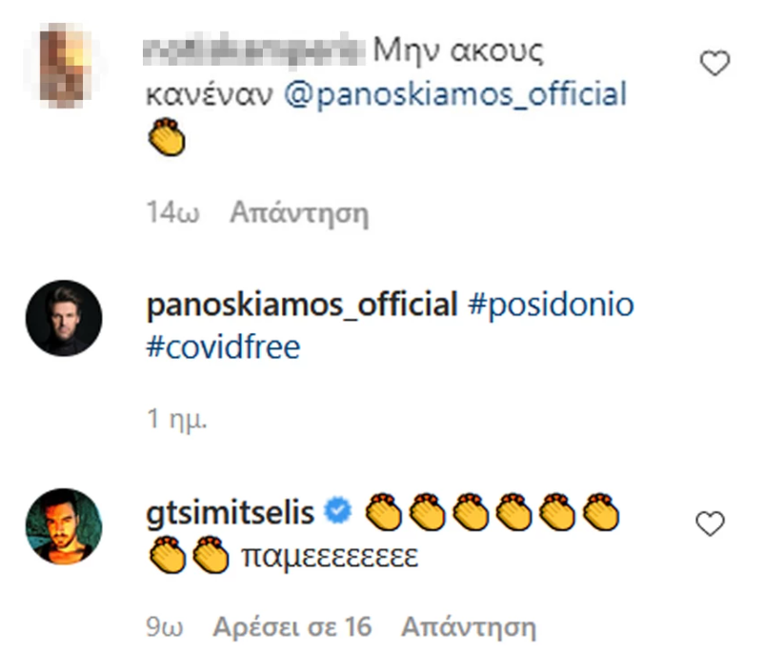
Task: Reply to the first comment via Απάντηση
Action: click(299, 212)
